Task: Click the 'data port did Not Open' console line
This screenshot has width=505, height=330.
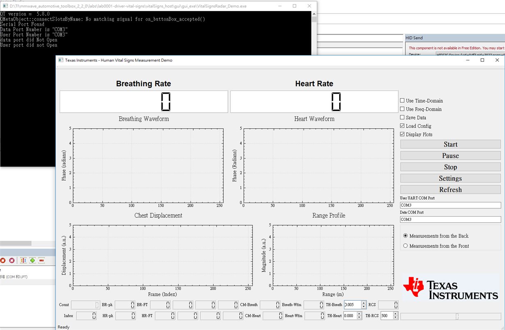Action: click(x=29, y=40)
